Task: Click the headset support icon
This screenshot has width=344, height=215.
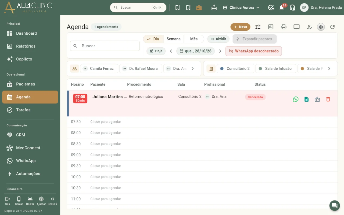Action: [292, 8]
